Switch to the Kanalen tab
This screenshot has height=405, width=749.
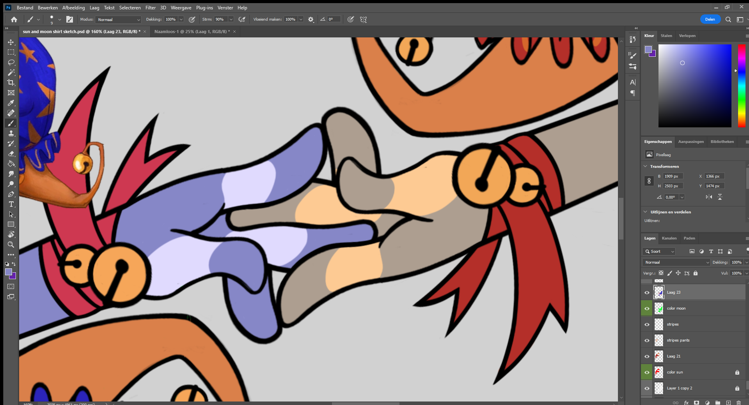[x=669, y=238]
